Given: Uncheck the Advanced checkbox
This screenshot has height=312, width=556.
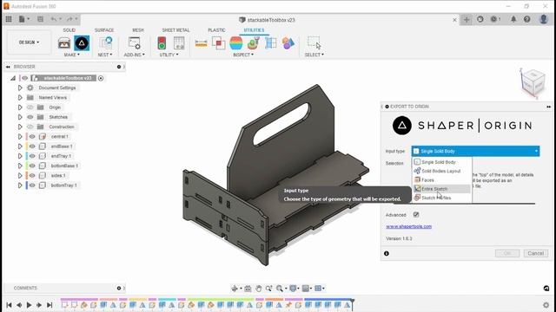Looking at the screenshot, I should tap(416, 215).
